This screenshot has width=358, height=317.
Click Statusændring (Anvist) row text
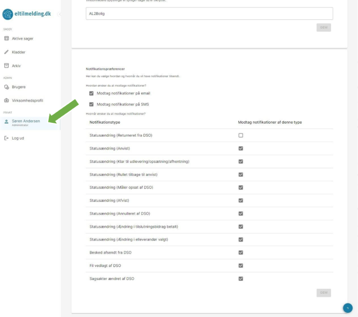(x=110, y=148)
